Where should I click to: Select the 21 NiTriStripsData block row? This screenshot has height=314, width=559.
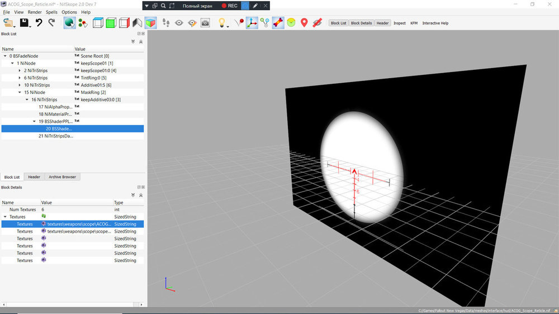pyautogui.click(x=73, y=136)
